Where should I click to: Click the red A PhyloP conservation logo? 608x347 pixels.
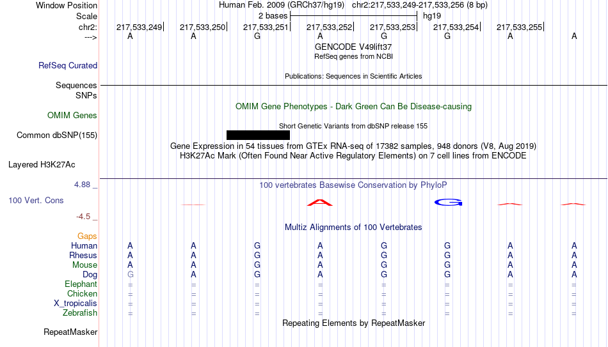pos(320,202)
